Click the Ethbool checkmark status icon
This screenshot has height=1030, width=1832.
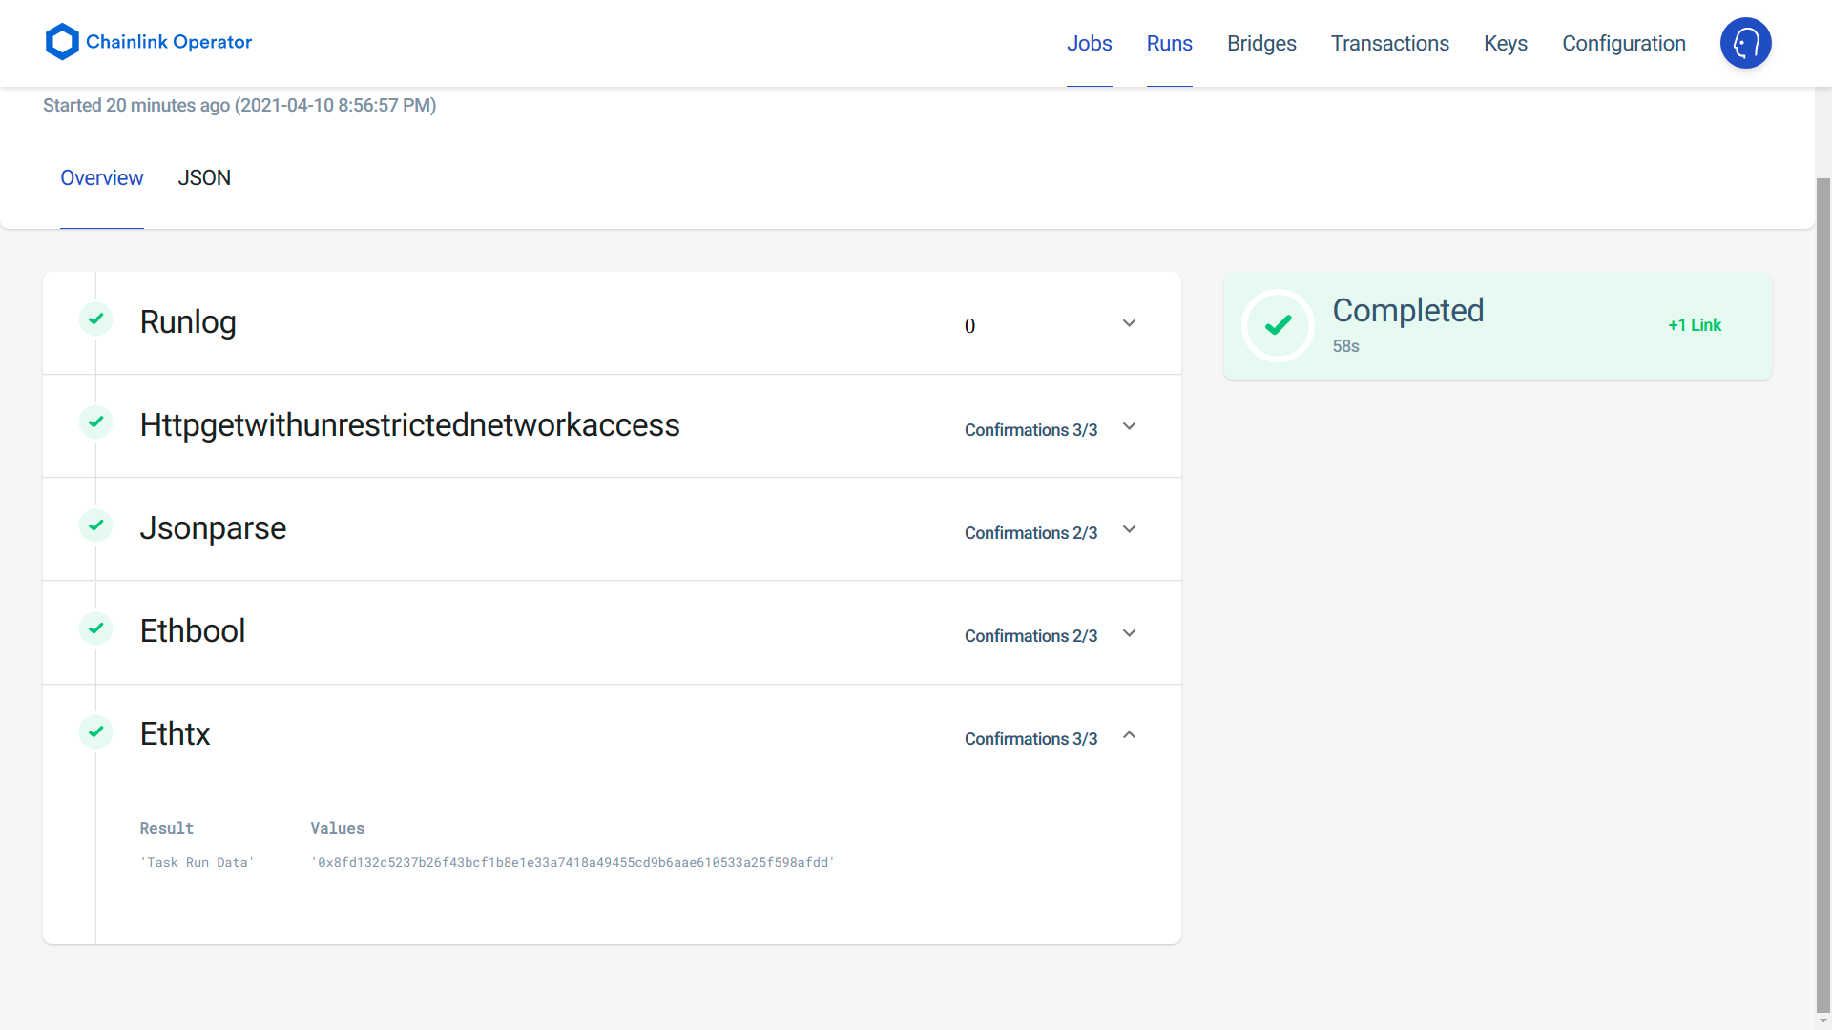(x=95, y=628)
